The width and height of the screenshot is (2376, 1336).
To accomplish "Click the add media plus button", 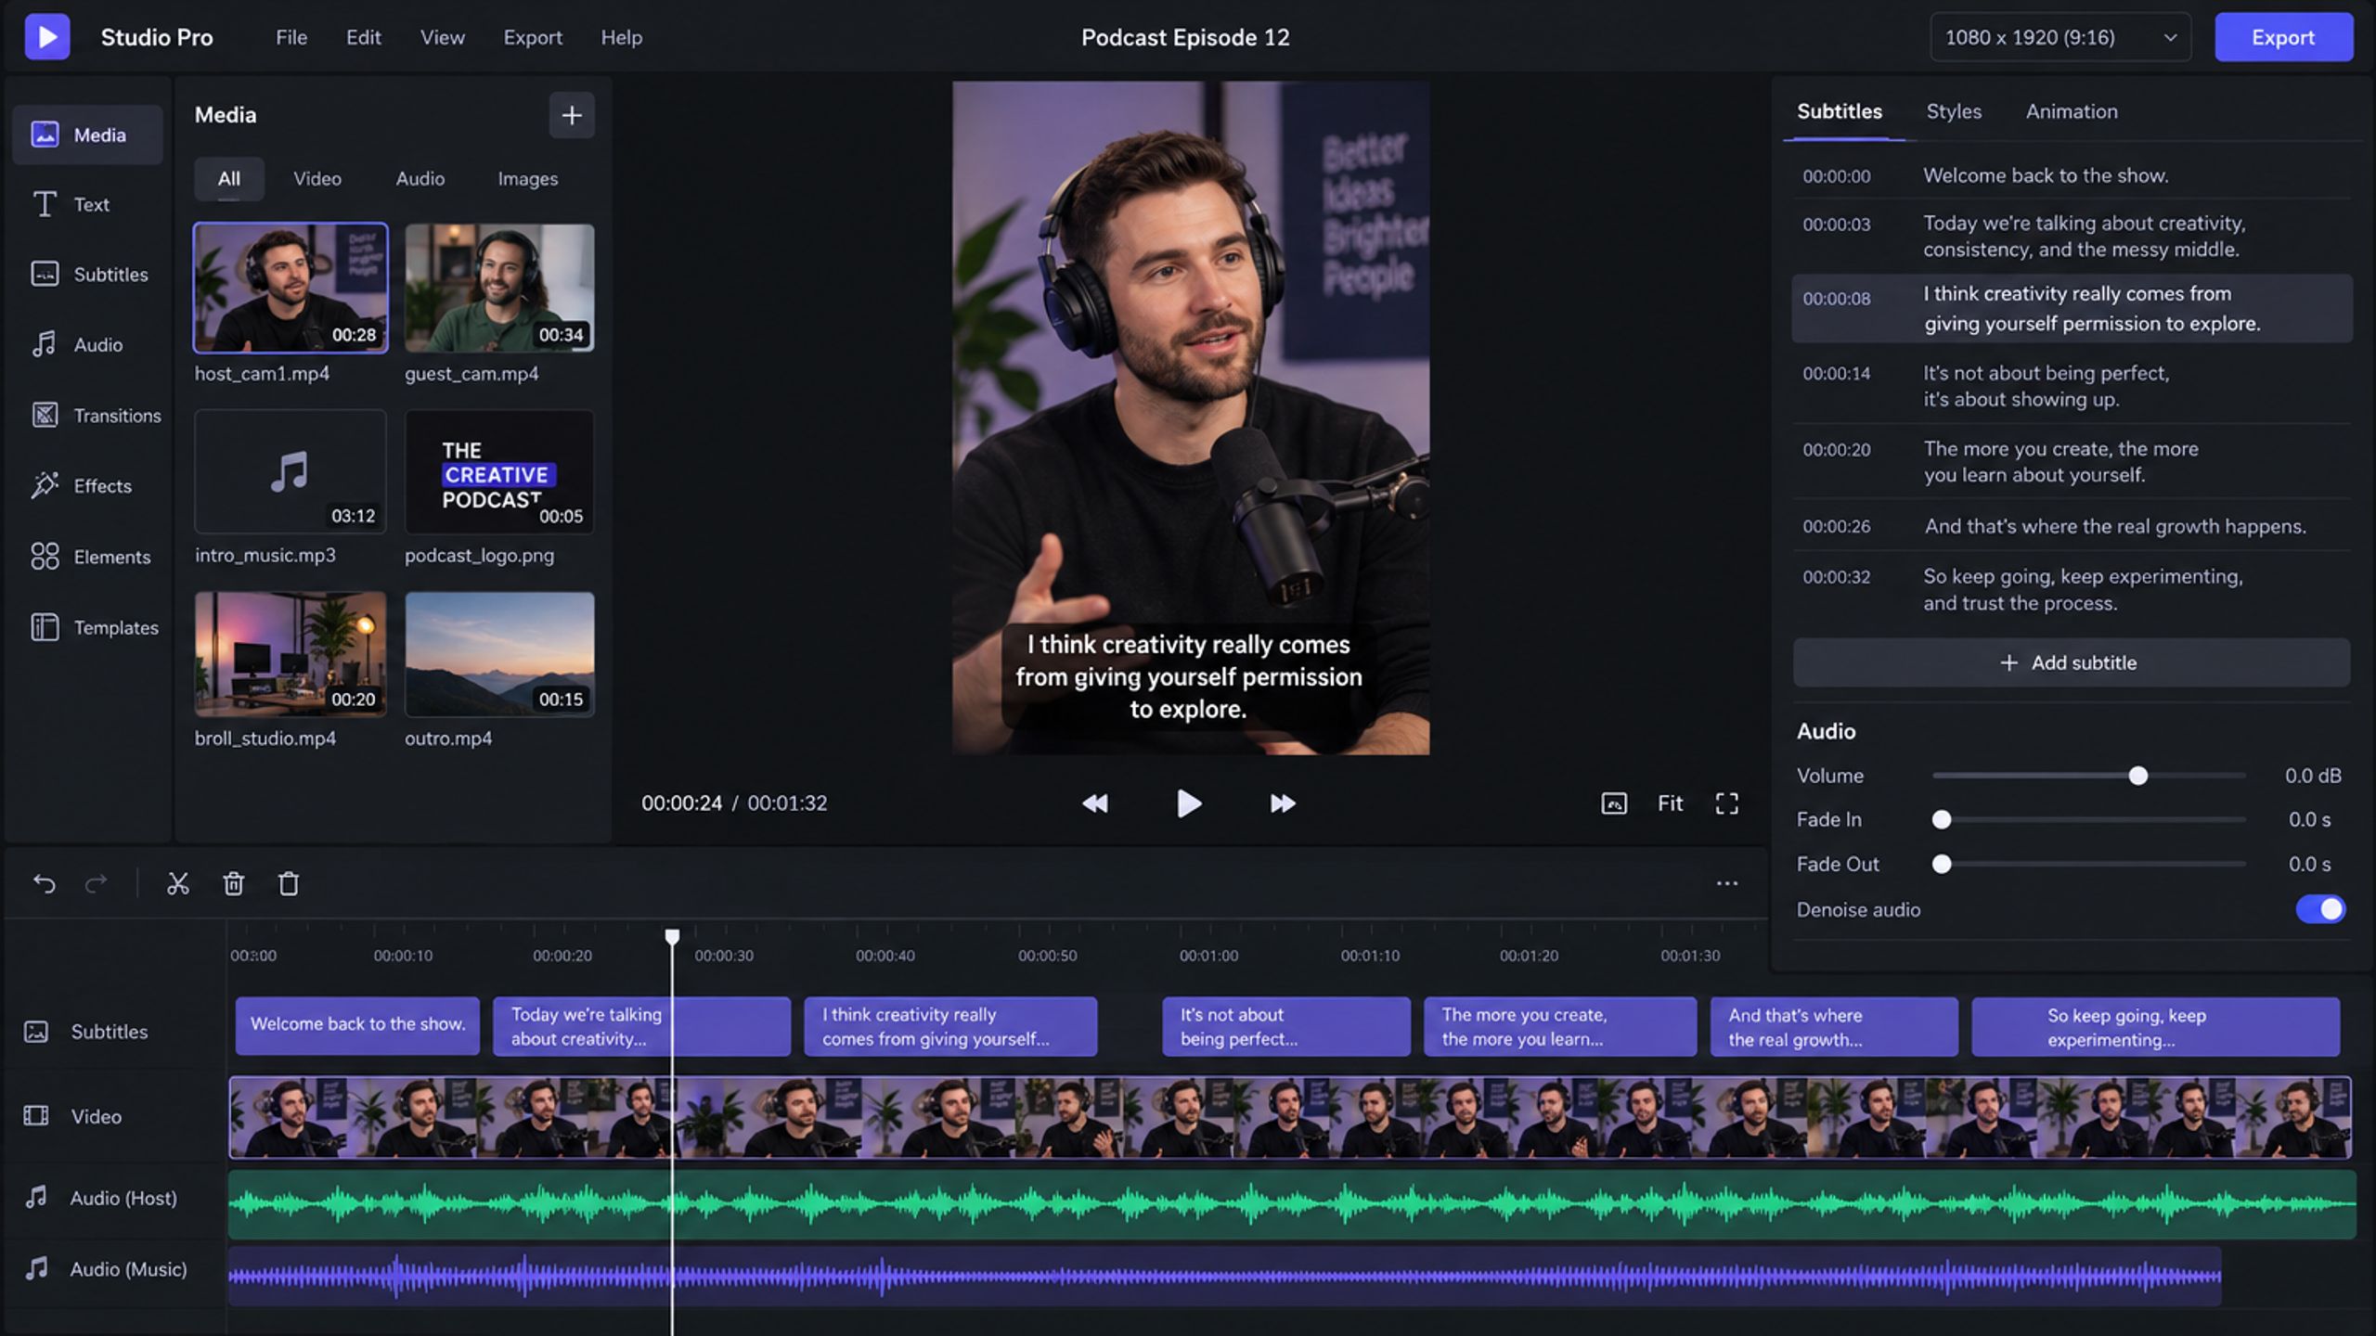I will 572,115.
